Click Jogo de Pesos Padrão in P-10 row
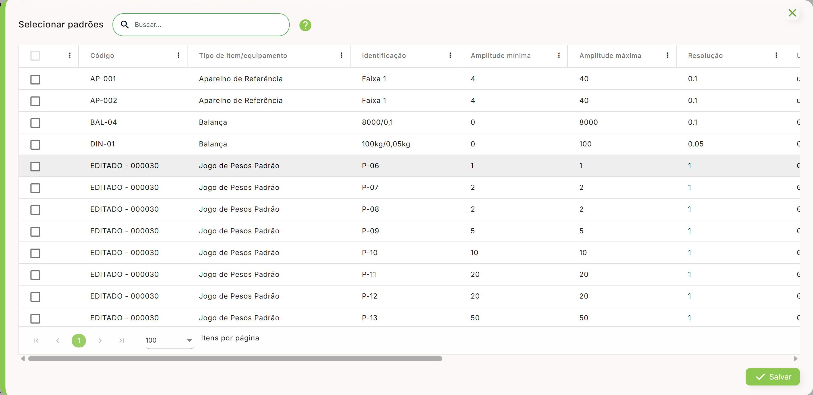813x395 pixels. click(239, 253)
